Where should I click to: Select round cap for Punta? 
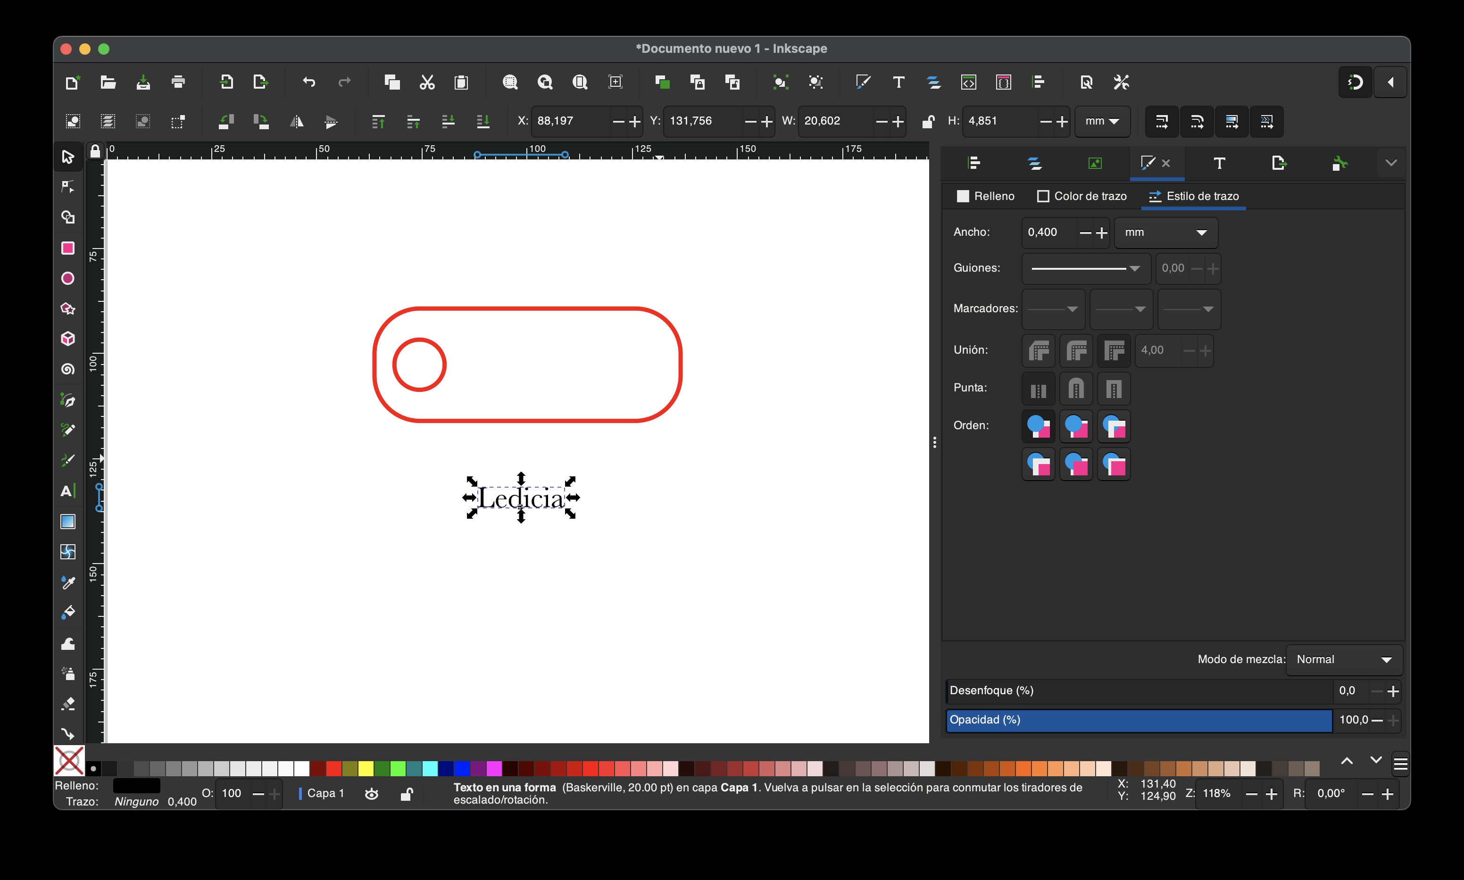point(1076,389)
